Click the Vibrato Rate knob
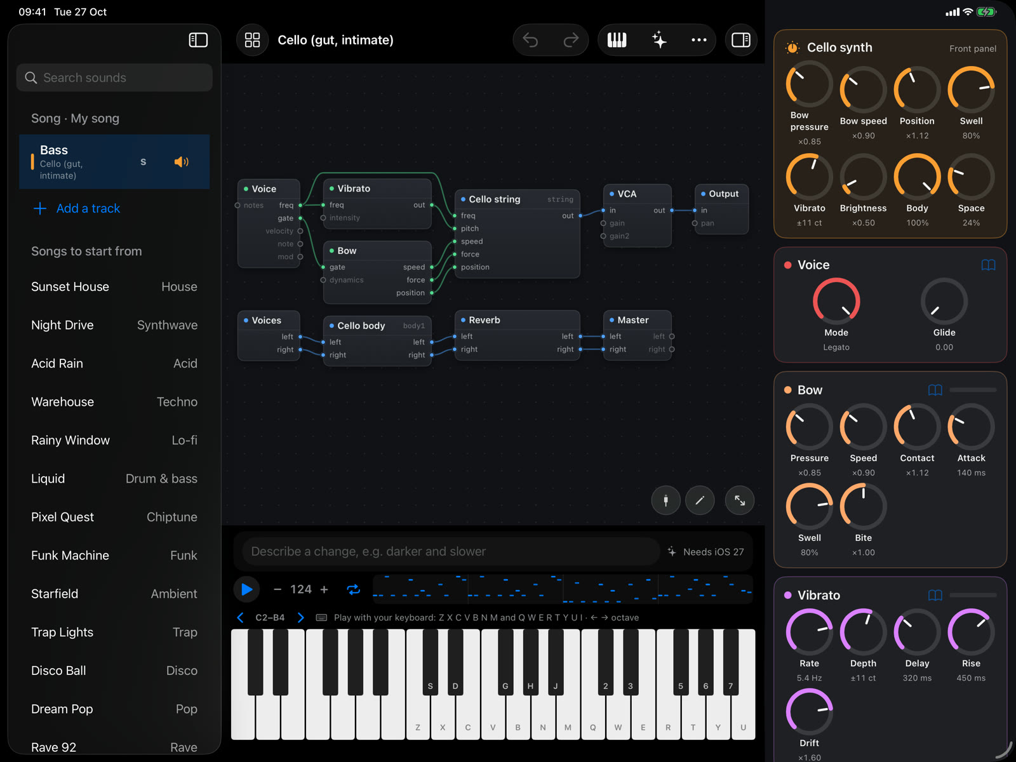This screenshot has width=1016, height=762. (x=809, y=632)
